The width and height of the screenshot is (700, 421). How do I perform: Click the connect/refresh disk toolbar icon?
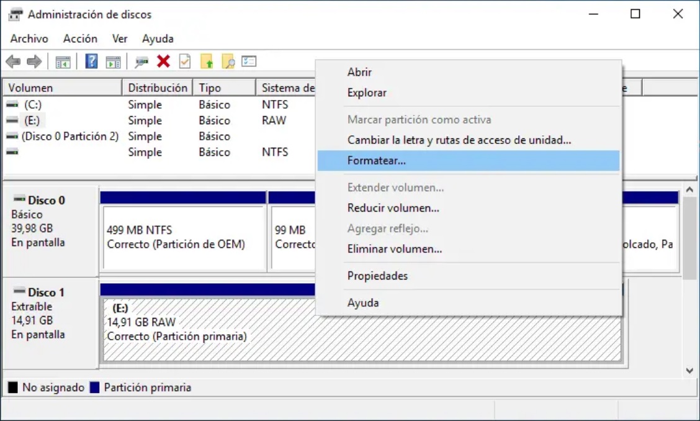pos(142,61)
